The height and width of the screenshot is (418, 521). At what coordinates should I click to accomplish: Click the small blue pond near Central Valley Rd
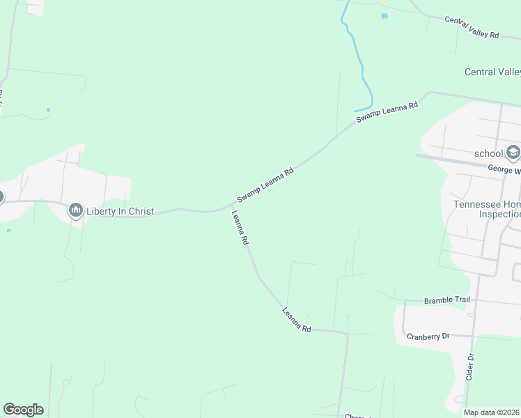coord(384,15)
